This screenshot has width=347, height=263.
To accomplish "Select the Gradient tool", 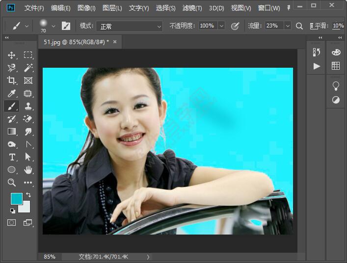I will [12, 131].
